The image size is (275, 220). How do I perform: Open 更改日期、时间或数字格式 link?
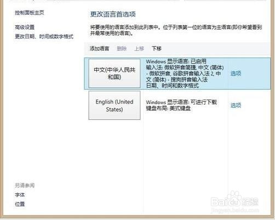tap(44, 37)
